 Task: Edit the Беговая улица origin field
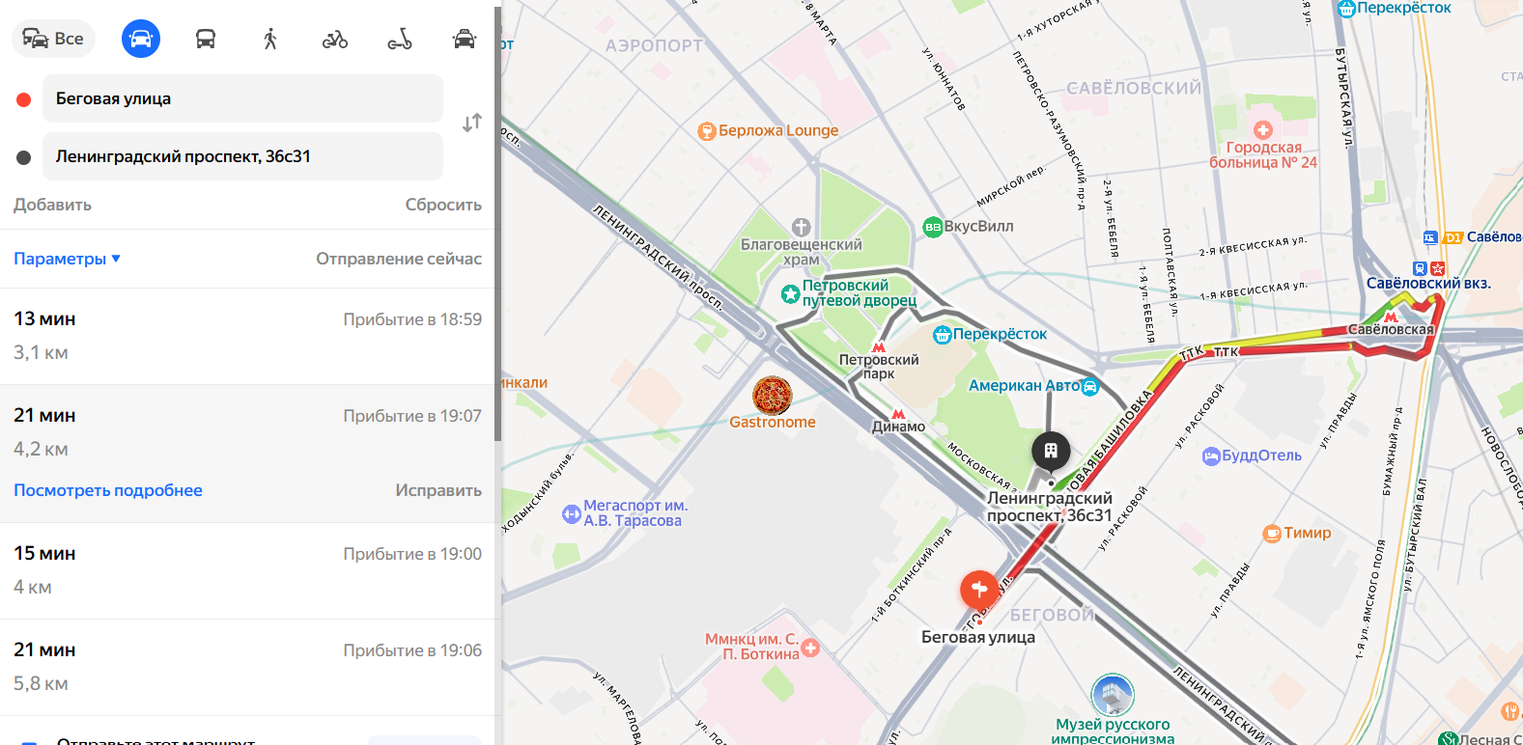click(242, 98)
